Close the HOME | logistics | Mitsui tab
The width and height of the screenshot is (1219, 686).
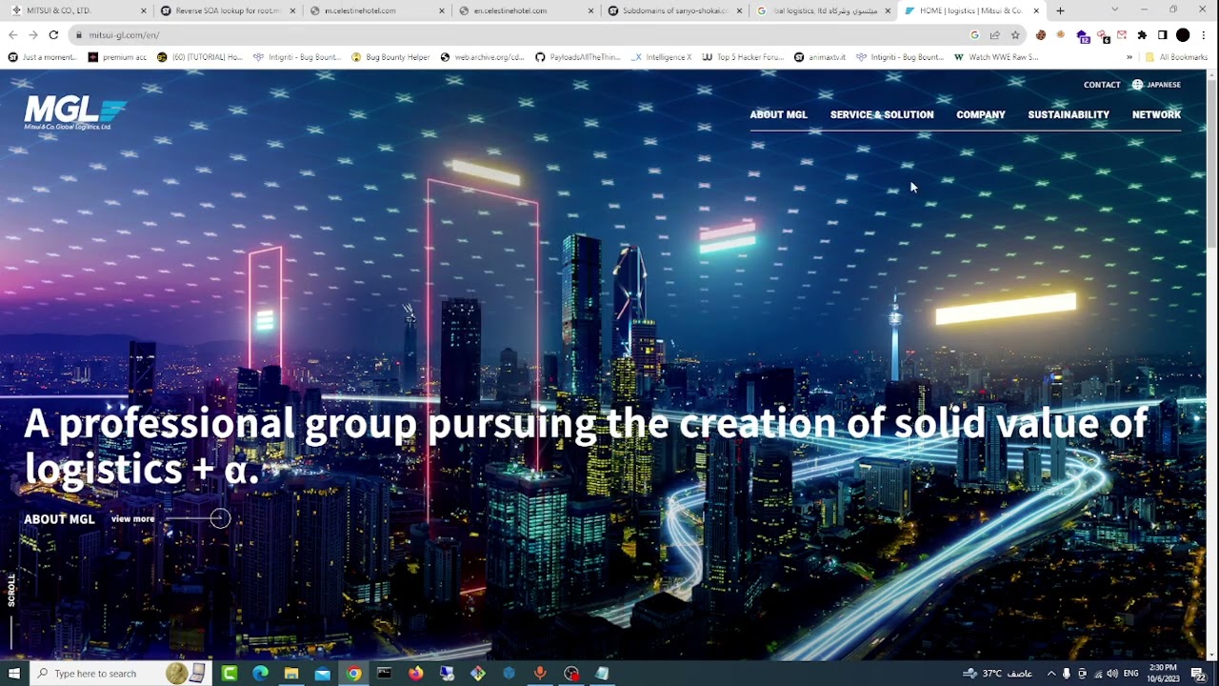point(1036,10)
